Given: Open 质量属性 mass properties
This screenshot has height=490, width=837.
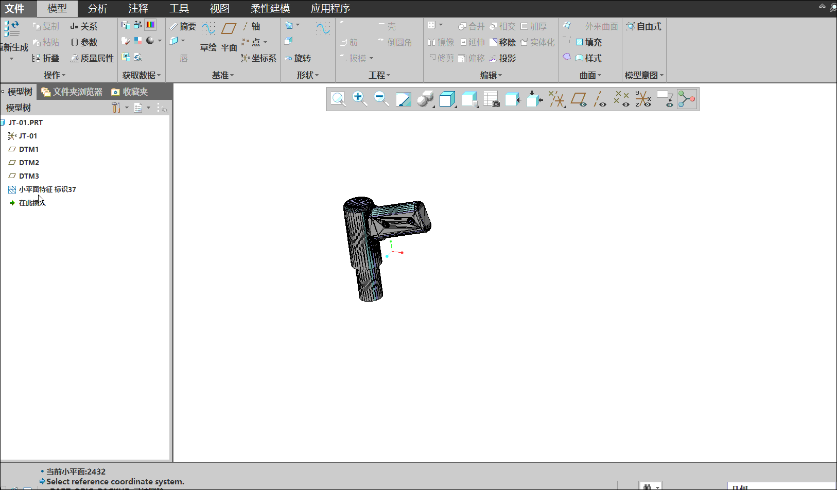Looking at the screenshot, I should click(92, 58).
